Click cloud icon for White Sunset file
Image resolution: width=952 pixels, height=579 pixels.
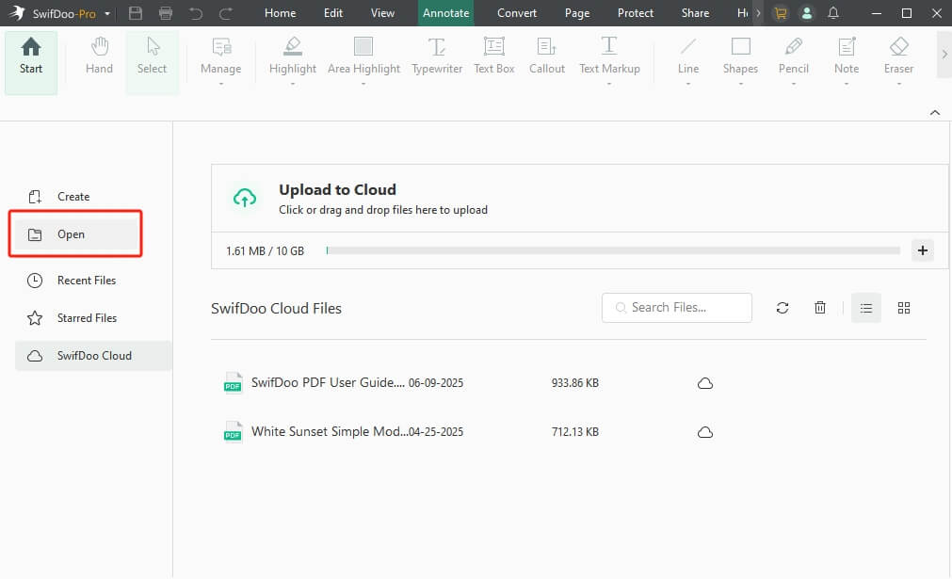coord(705,432)
